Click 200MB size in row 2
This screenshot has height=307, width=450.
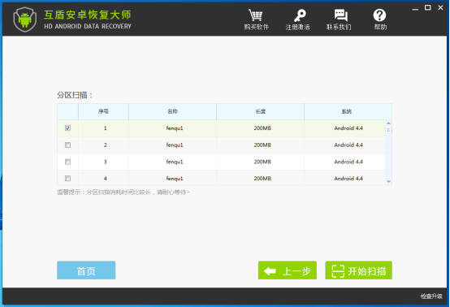pos(262,145)
